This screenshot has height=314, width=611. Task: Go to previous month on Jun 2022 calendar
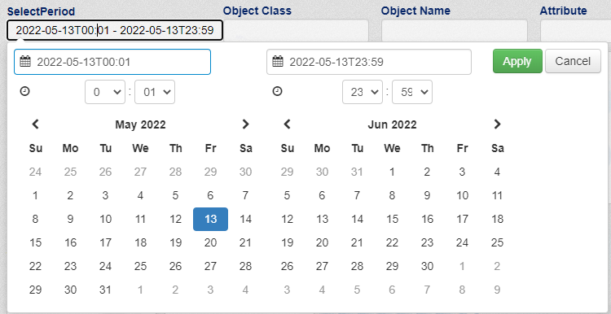(288, 124)
